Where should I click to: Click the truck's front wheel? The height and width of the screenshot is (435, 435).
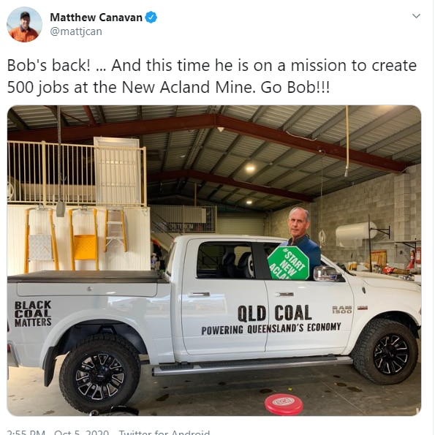[386, 352]
